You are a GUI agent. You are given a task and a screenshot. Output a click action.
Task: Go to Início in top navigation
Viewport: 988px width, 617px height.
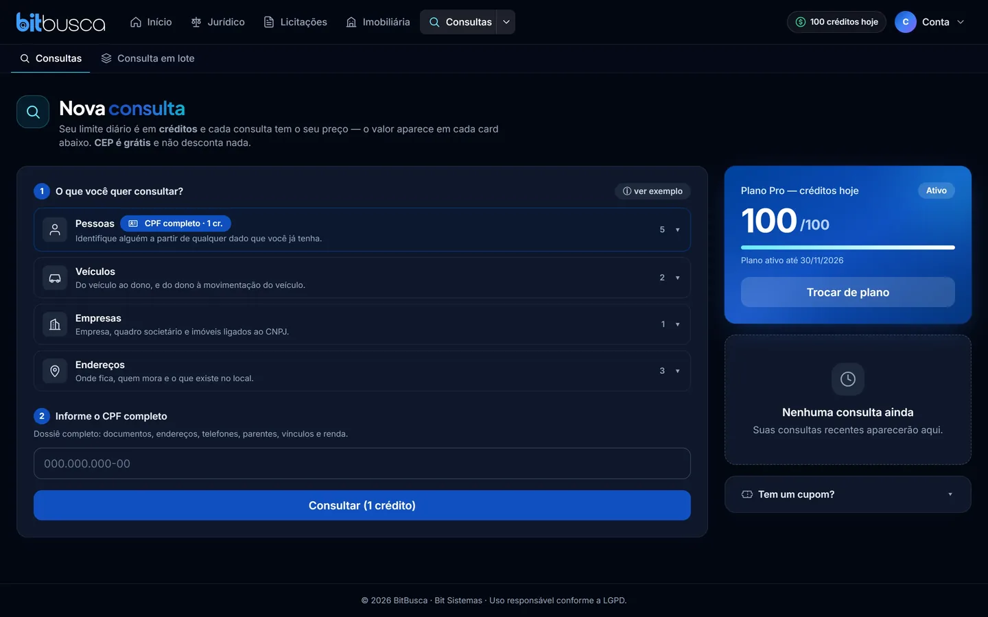point(151,22)
